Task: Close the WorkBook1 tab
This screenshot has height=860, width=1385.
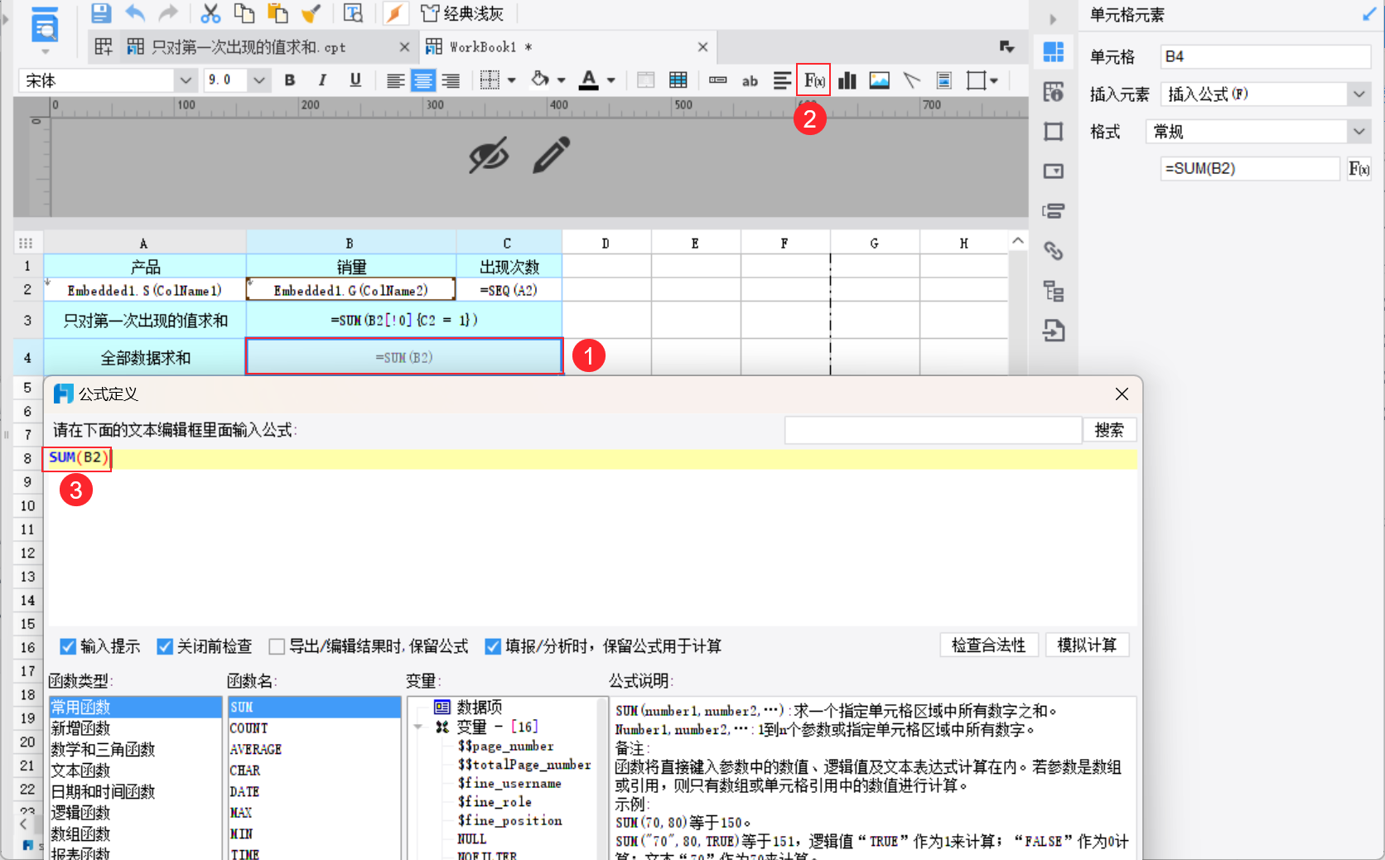Action: [702, 47]
